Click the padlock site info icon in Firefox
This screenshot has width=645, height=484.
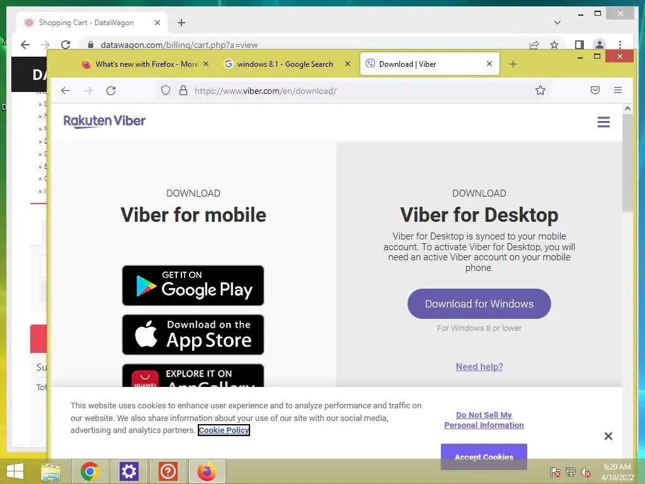coord(183,91)
